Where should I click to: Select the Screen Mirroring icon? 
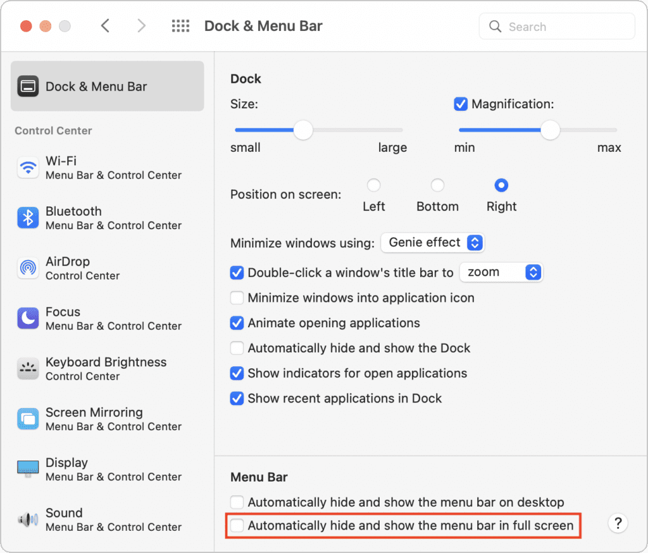pos(28,419)
